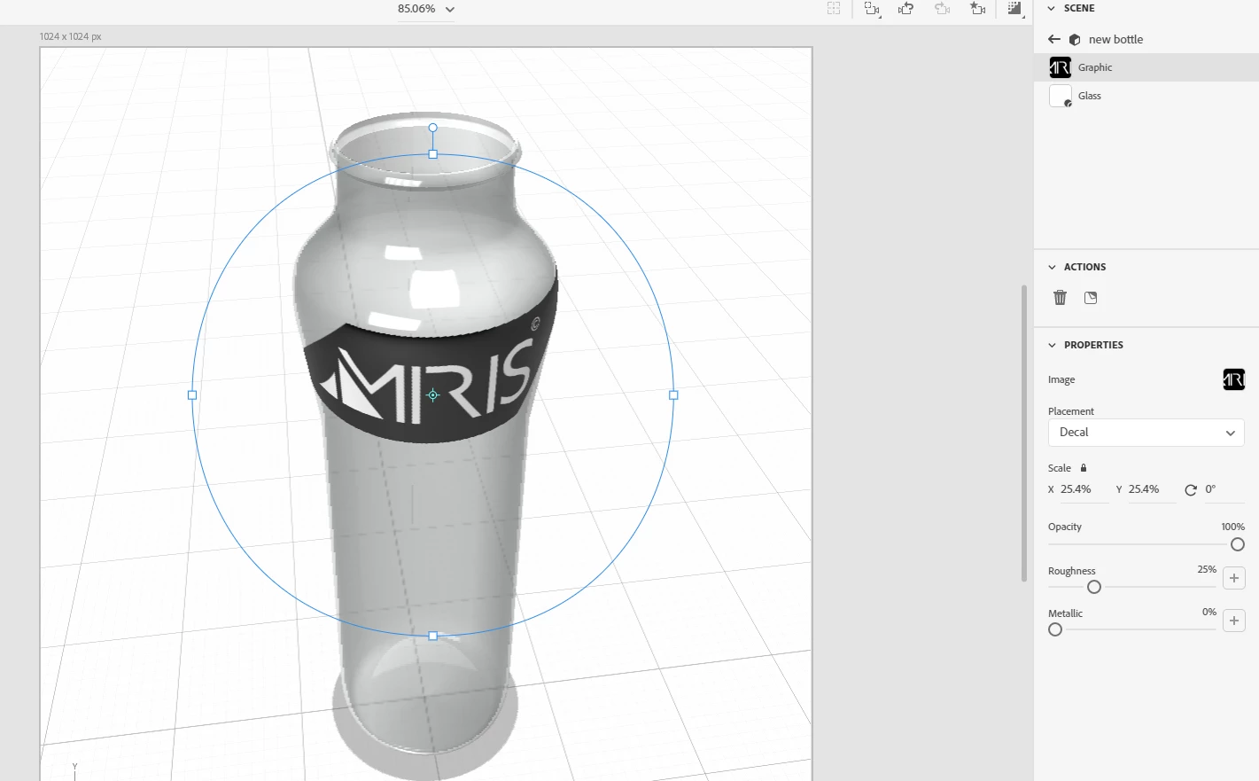The image size is (1259, 781).
Task: Click the Glass material swatch thumbnail
Action: (x=1061, y=96)
